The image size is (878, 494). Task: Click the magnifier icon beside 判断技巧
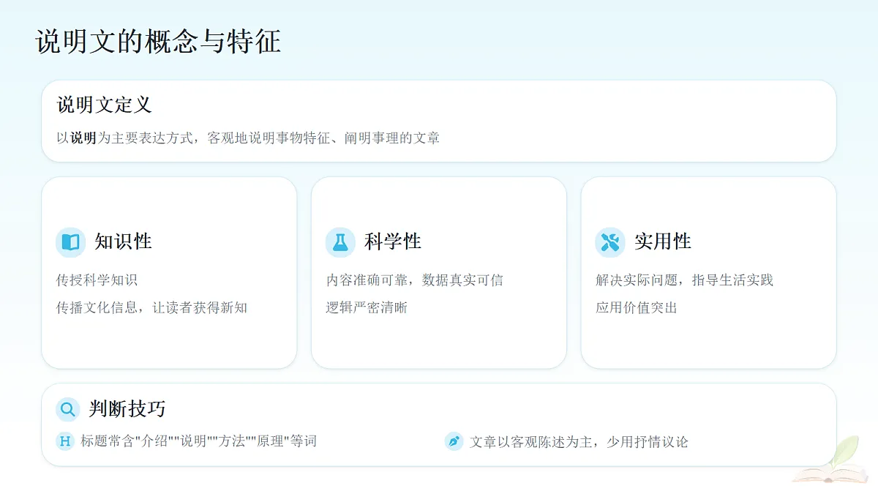(68, 409)
